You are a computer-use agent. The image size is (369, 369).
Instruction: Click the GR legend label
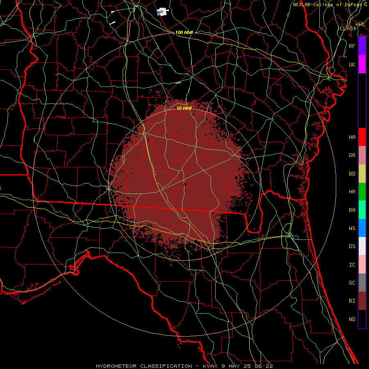[x=352, y=155]
